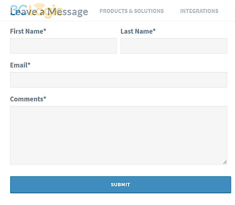Click the Comments label
The height and width of the screenshot is (205, 235).
pyautogui.click(x=26, y=99)
